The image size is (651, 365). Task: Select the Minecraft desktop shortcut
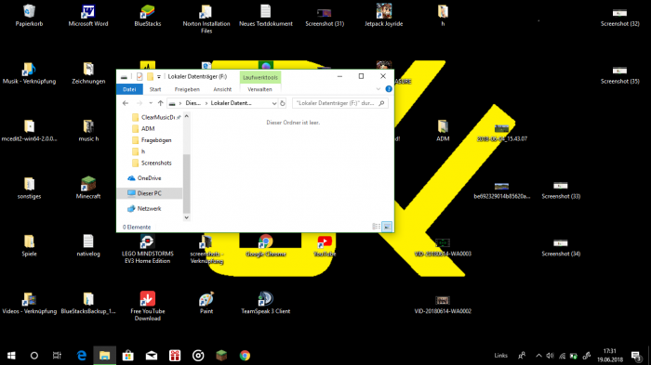click(x=88, y=188)
